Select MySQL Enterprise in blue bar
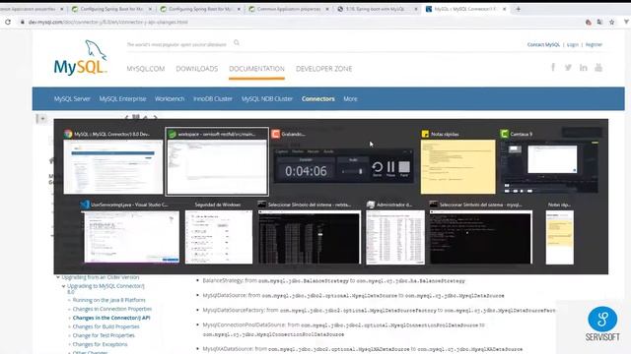The image size is (631, 354). click(122, 98)
